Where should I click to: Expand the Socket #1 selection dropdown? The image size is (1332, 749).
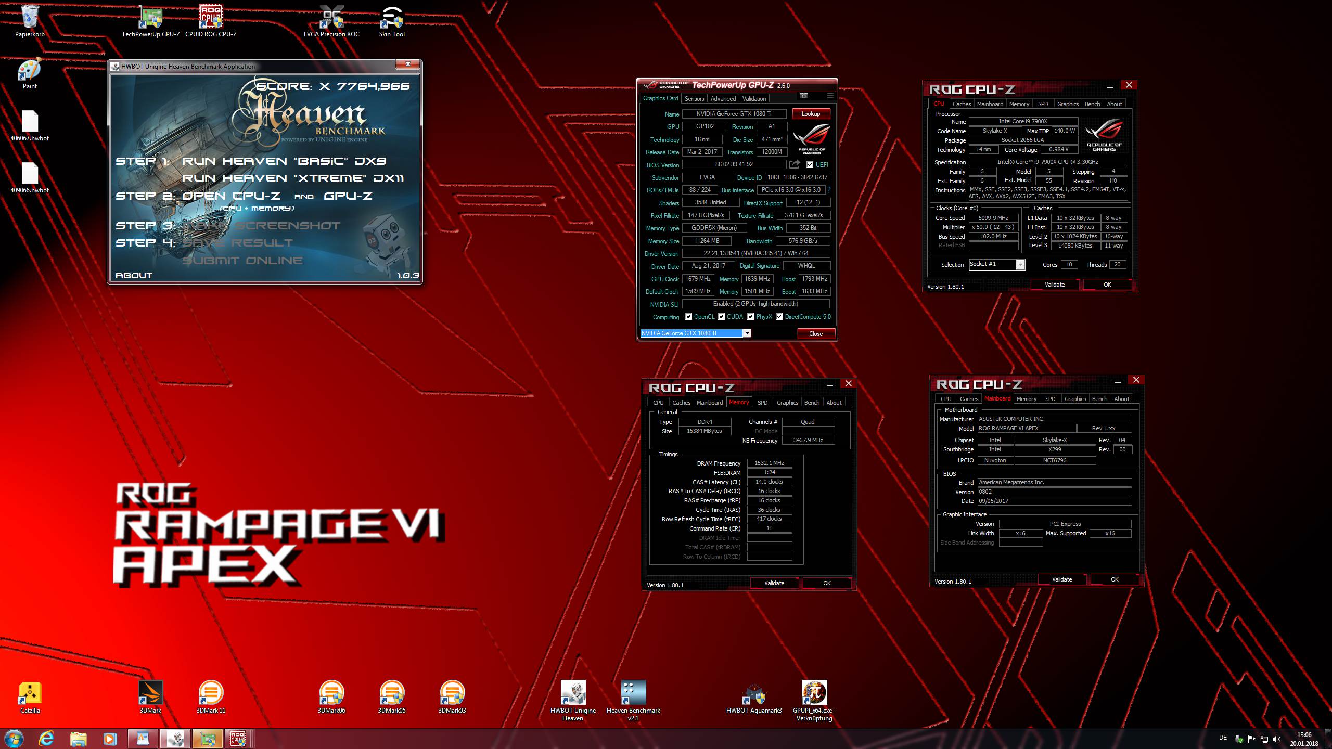point(1020,265)
